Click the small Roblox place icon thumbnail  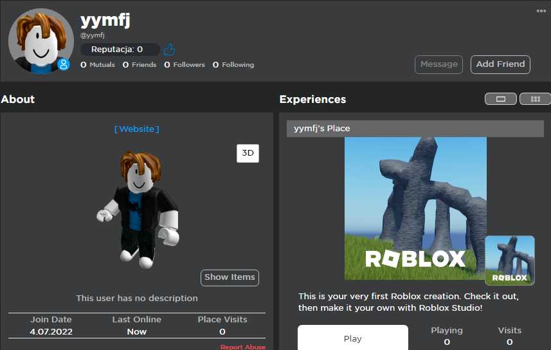(x=510, y=261)
